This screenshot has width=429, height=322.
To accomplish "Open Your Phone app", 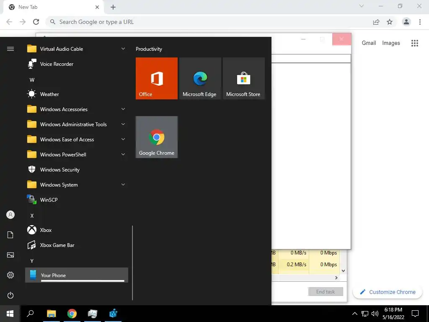I will 77,275.
